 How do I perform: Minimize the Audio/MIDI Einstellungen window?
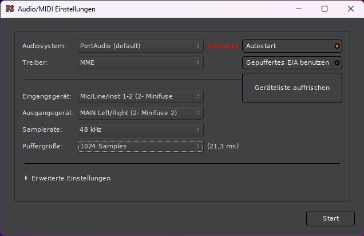299,9
